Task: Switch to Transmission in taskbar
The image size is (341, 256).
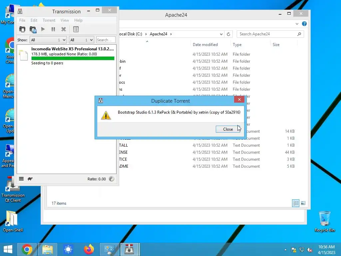Action: tap(130, 249)
